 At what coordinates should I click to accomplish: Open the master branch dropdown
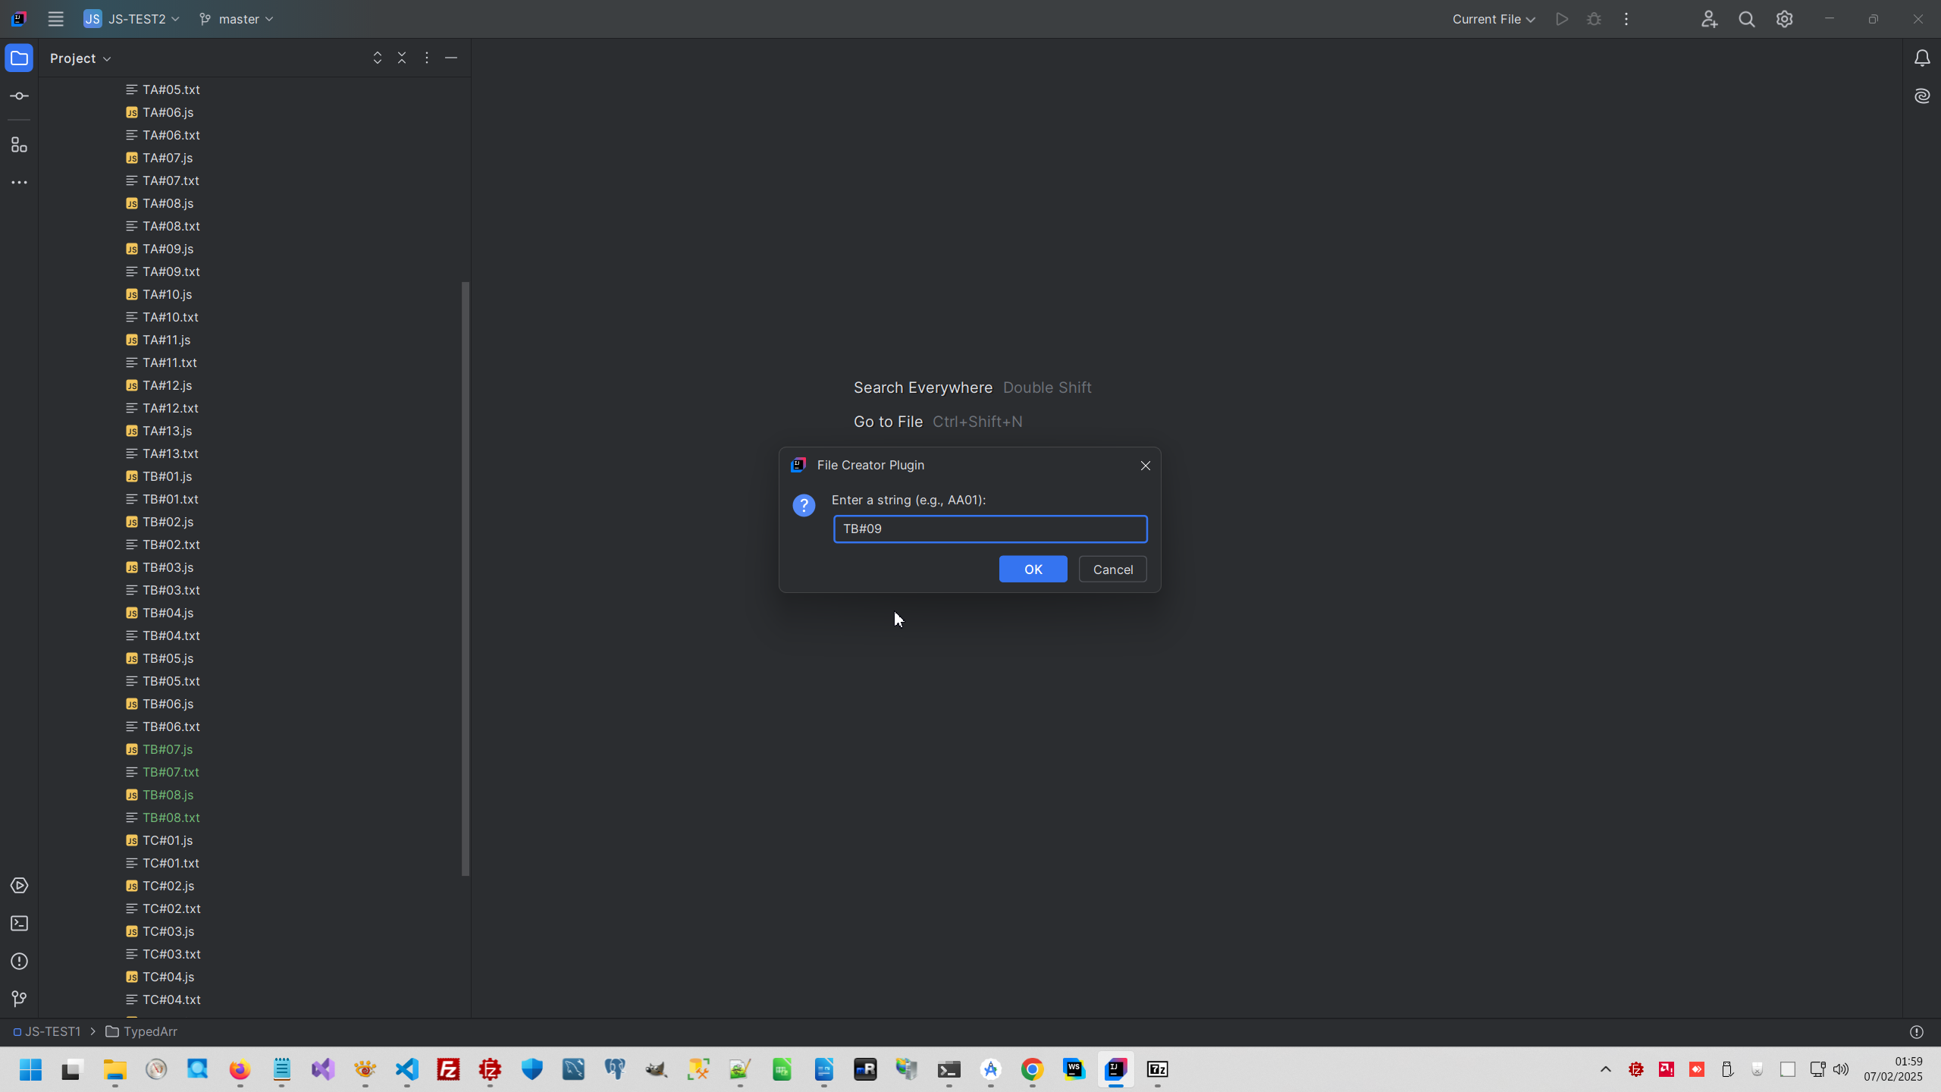pos(237,19)
